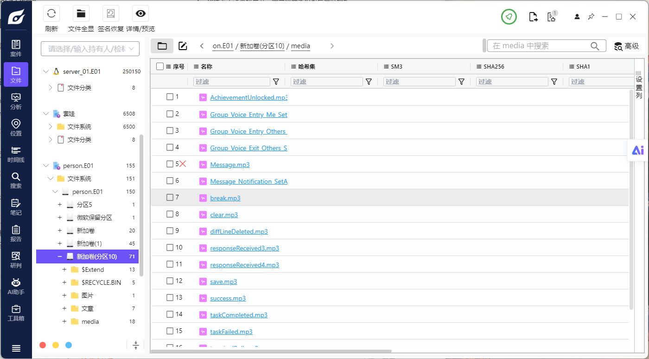Open 时间线 timeline in sidebar

tap(16, 154)
